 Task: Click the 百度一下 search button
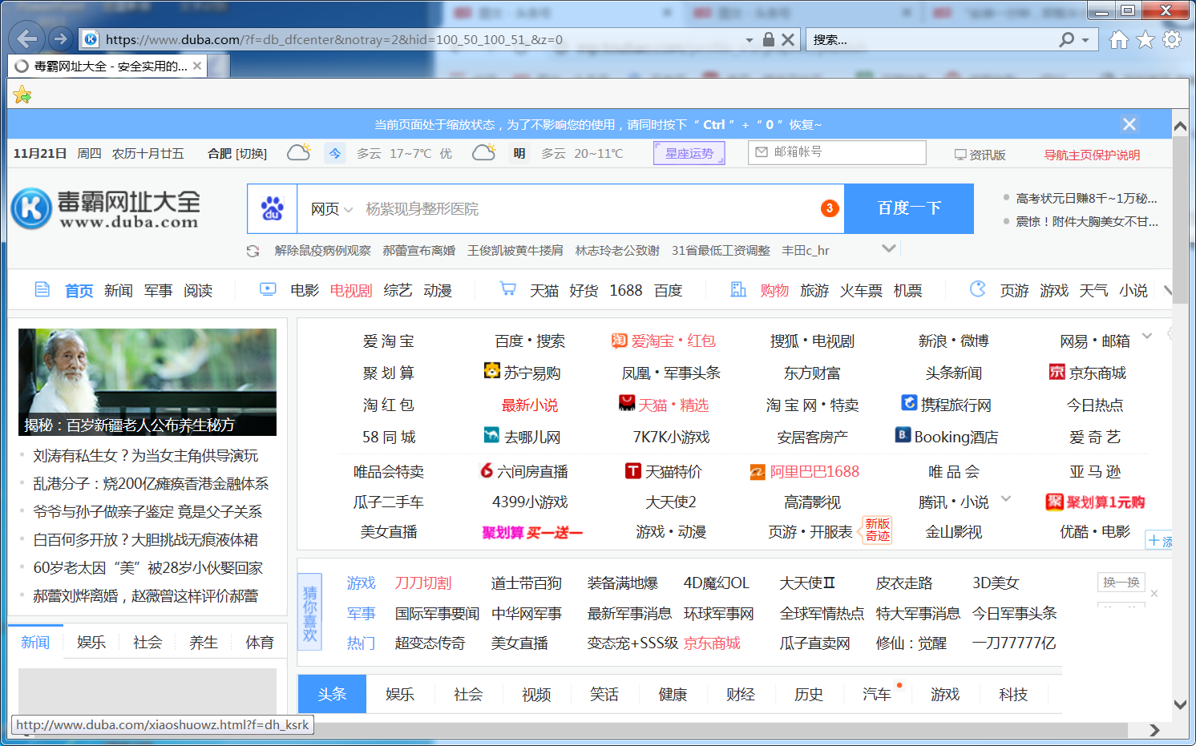point(908,208)
